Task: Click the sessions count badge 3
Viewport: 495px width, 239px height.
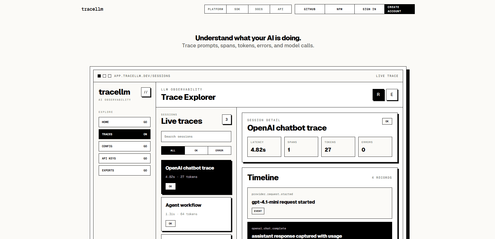Action: (227, 119)
